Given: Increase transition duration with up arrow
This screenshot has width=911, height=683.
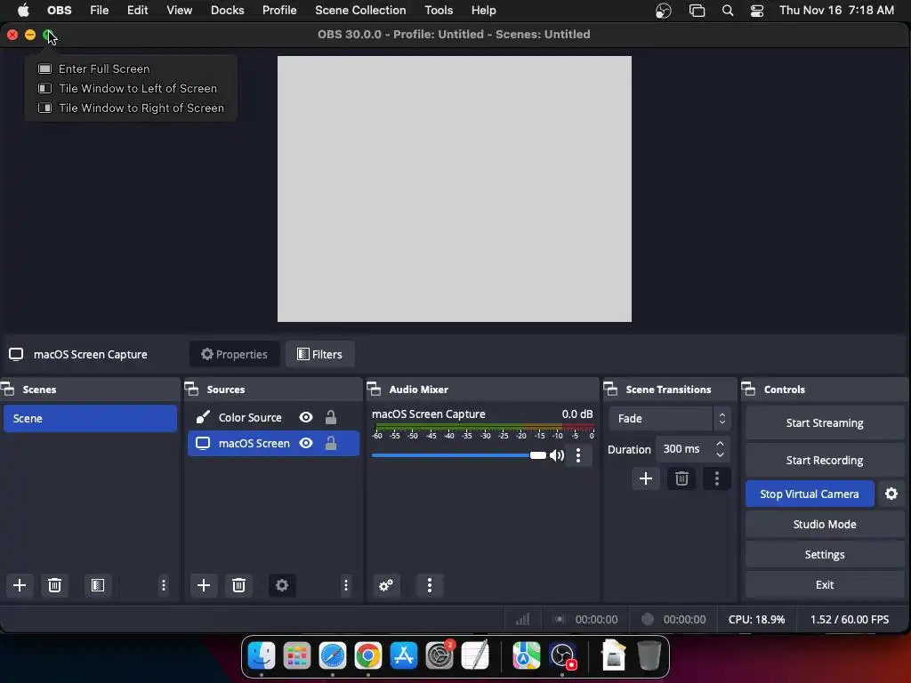Looking at the screenshot, I should coord(720,443).
